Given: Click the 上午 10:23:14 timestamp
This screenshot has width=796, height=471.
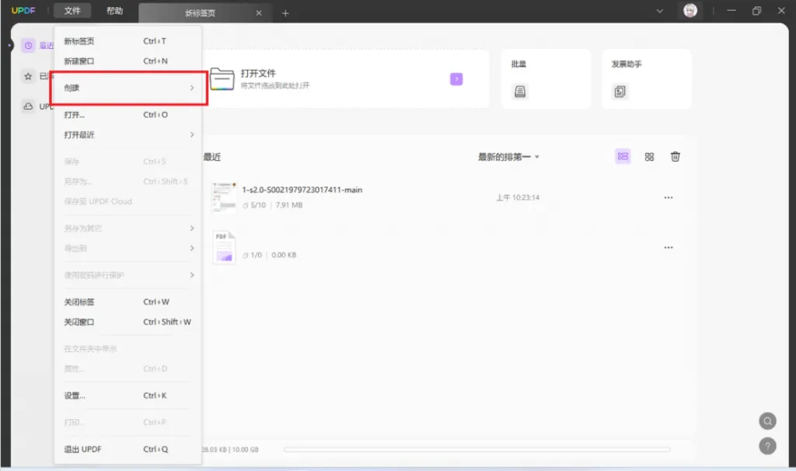Looking at the screenshot, I should coord(518,197).
